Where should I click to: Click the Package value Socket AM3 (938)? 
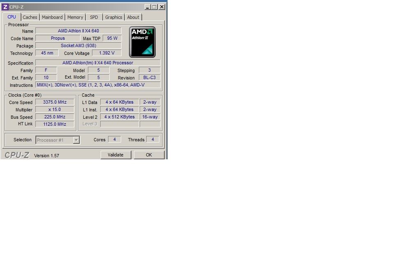click(x=78, y=45)
